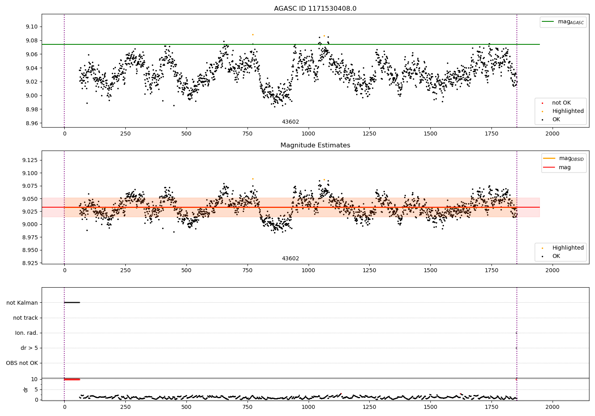Click the '9.000' y-axis tick label
595x416 pixels.
pyautogui.click(x=30, y=225)
